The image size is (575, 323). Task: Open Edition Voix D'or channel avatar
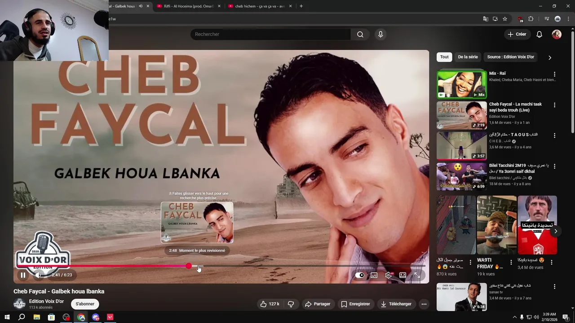pos(19,304)
